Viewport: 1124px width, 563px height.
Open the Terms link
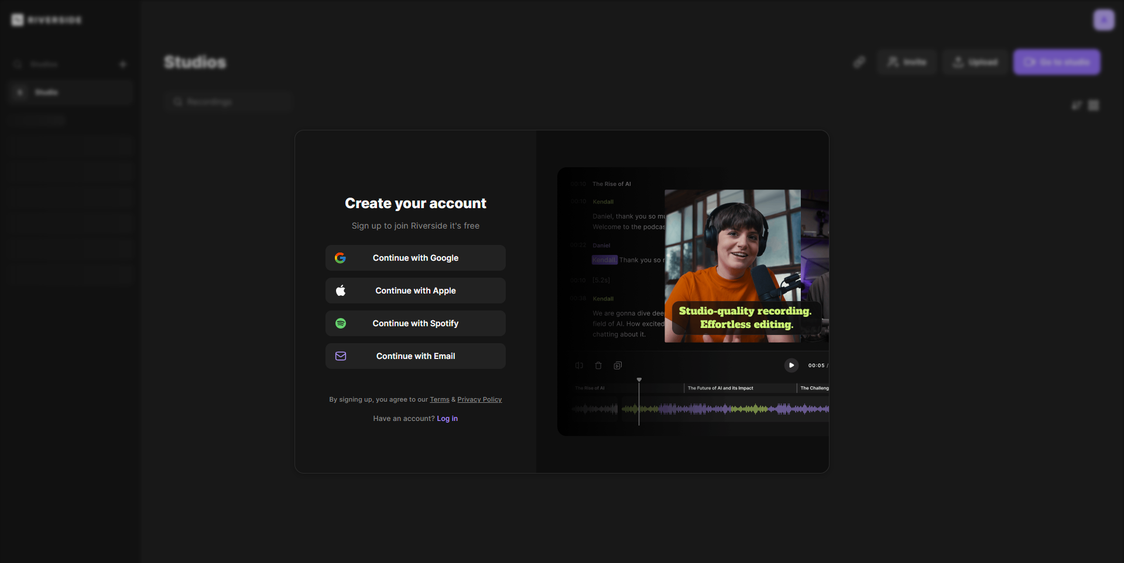pos(440,399)
